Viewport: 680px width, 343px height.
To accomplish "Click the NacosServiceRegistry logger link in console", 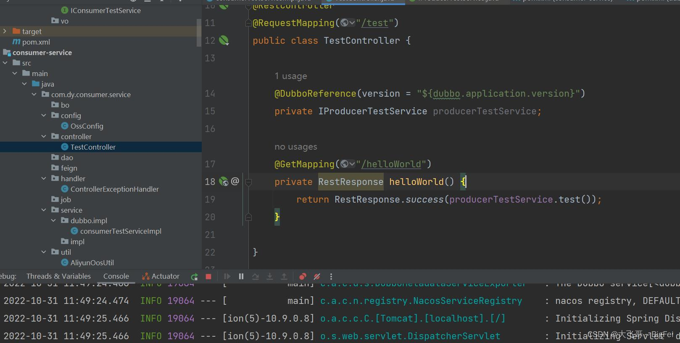I will (421, 301).
